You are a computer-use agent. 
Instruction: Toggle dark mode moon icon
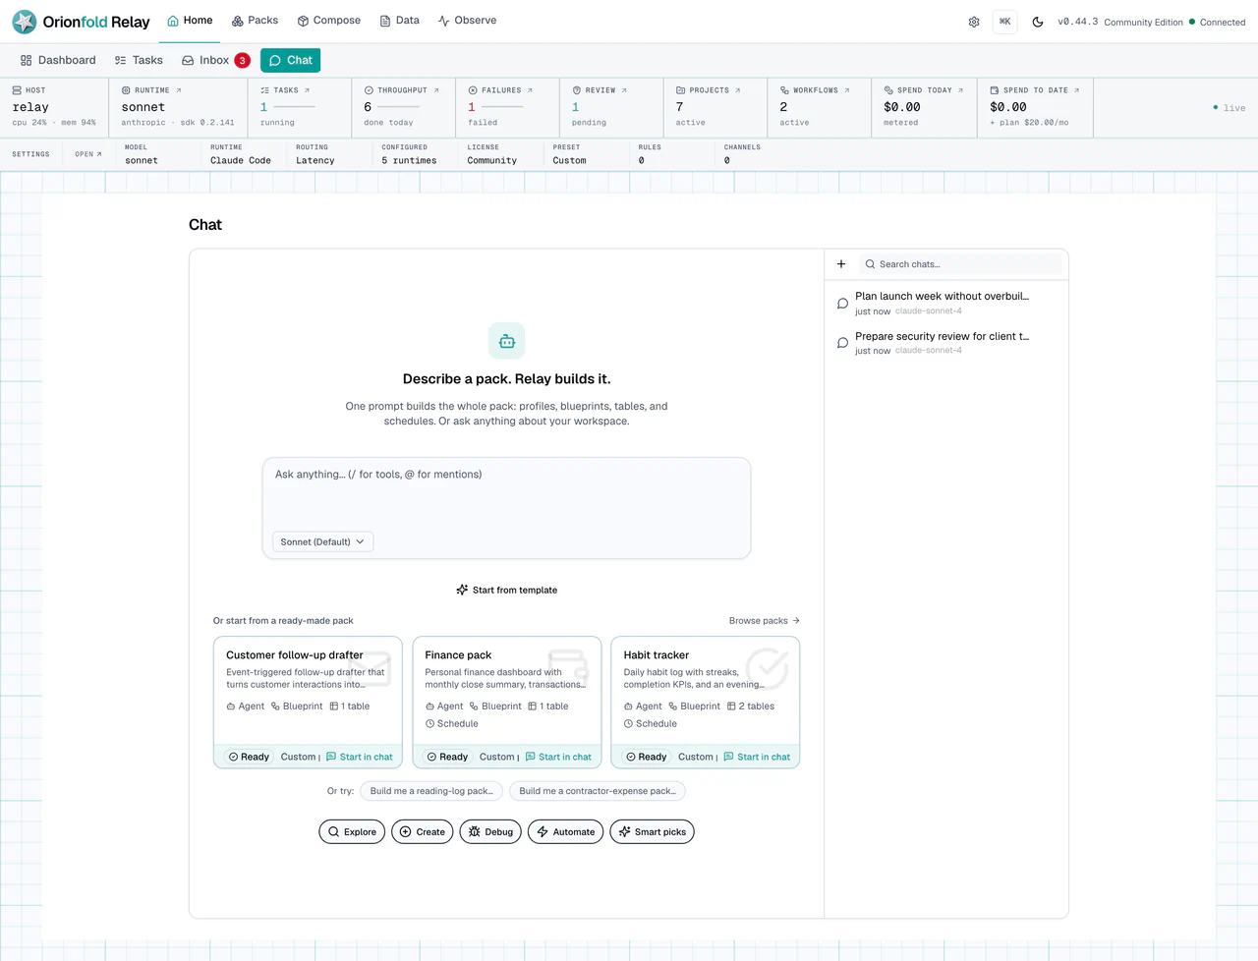[x=1038, y=22]
